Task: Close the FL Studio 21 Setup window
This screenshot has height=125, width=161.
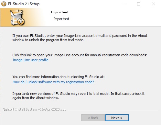Action: pos(154,4)
